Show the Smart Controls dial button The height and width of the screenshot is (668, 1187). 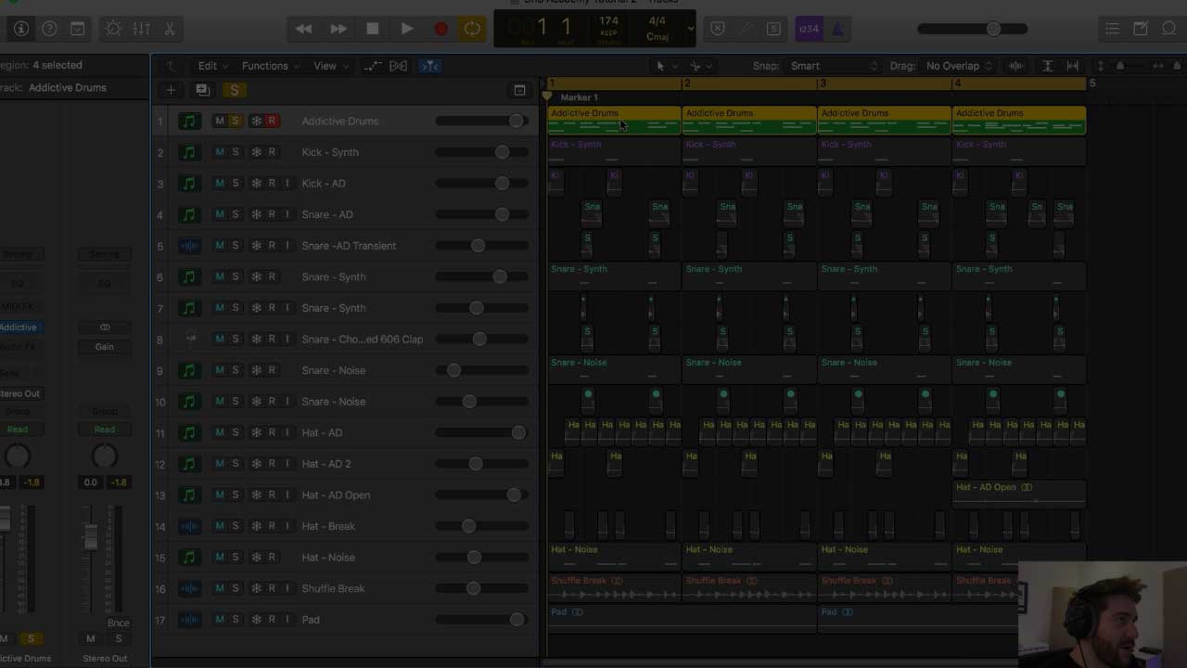coord(113,29)
